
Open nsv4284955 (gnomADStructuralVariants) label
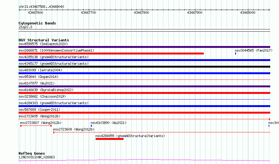tap(130, 136)
